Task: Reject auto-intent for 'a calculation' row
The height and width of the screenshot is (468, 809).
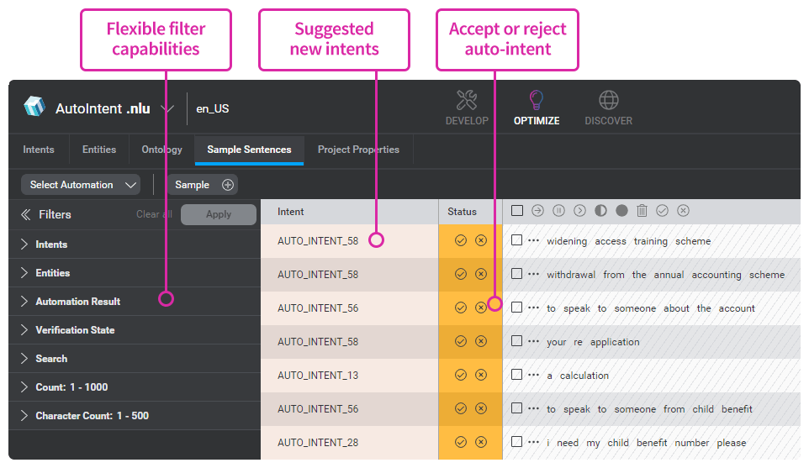Action: [481, 375]
